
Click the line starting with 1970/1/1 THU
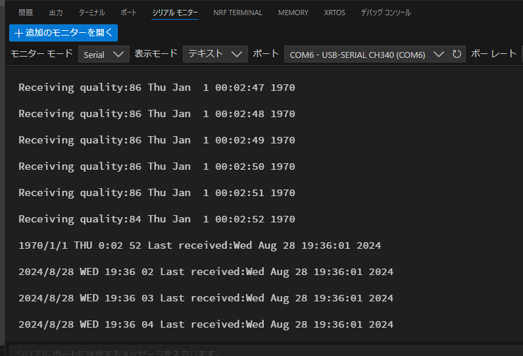point(199,245)
